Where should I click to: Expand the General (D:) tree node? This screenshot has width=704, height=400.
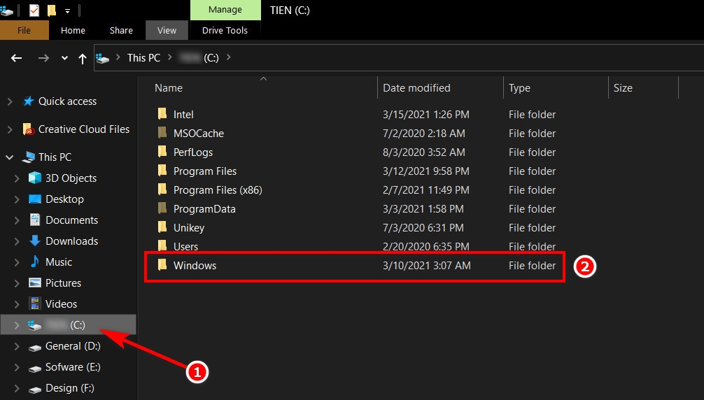click(17, 347)
